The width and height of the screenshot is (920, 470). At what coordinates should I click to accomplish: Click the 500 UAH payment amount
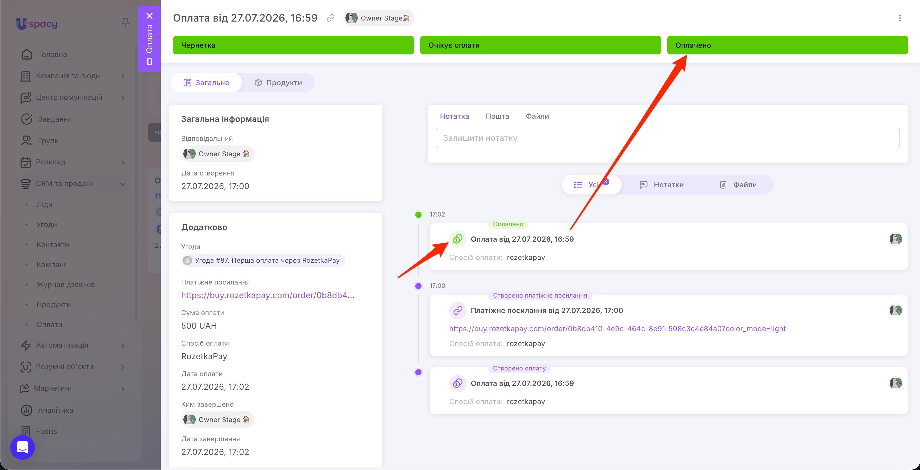point(199,326)
